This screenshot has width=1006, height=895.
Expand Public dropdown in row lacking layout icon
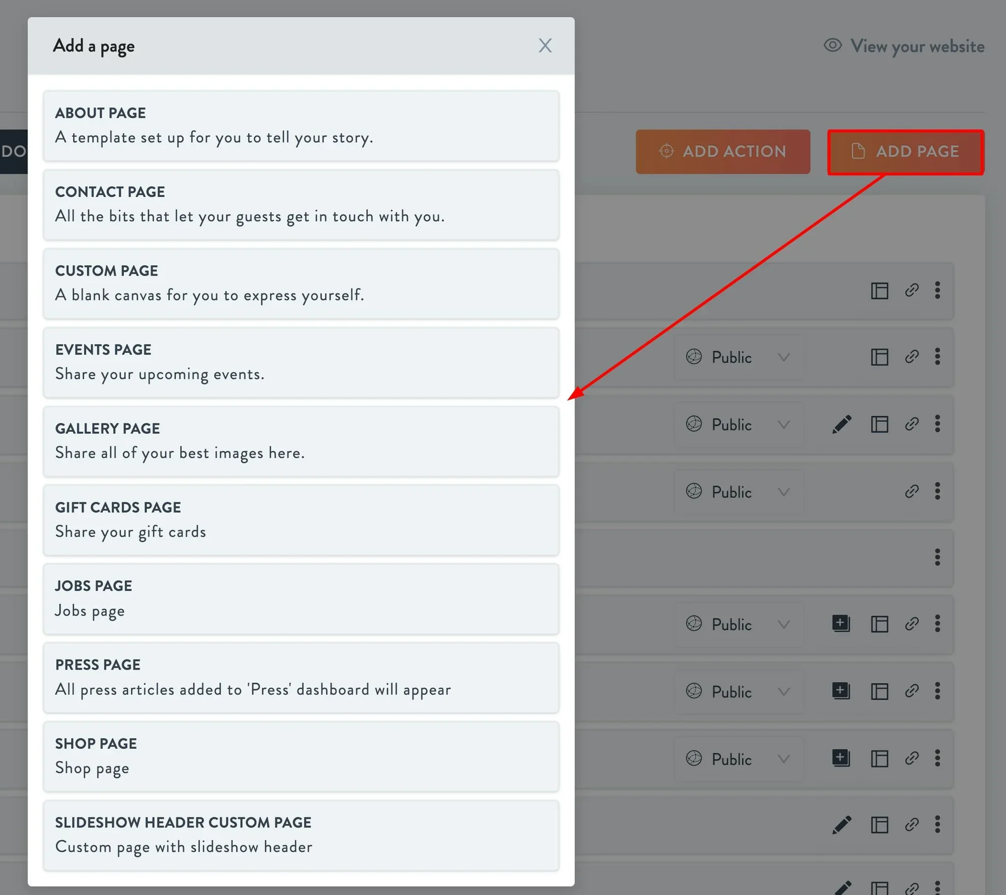[x=739, y=491]
